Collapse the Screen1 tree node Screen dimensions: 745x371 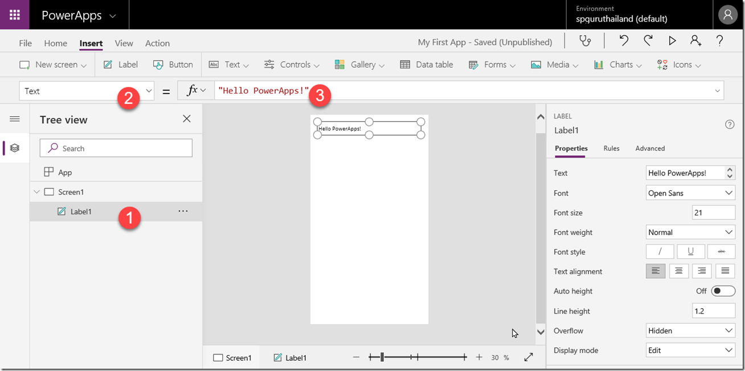tap(37, 192)
